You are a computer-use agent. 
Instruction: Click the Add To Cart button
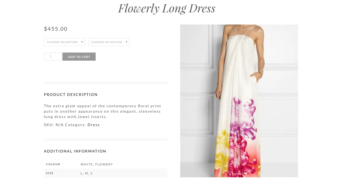[x=79, y=57]
